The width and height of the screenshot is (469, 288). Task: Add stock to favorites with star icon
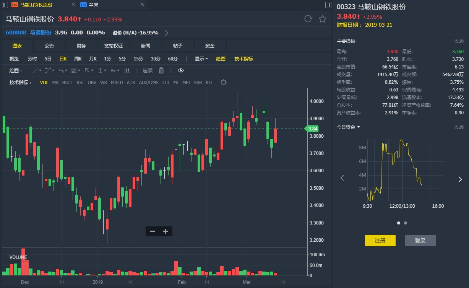(323, 19)
